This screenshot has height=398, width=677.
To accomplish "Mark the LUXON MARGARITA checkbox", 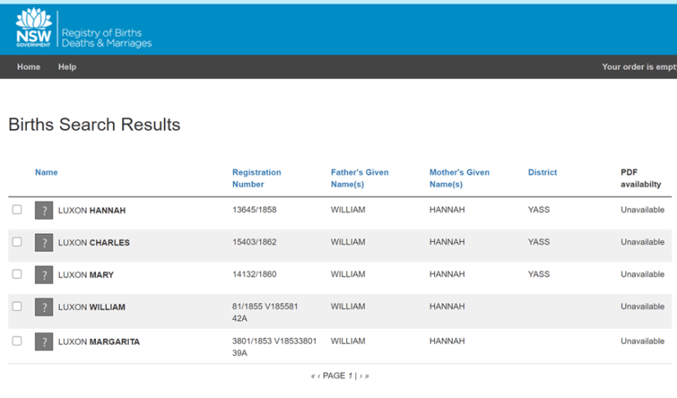I will [x=17, y=341].
